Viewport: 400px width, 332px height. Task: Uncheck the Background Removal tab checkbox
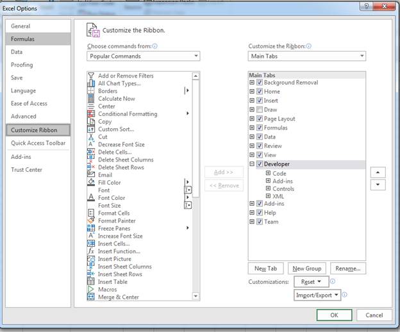click(260, 83)
